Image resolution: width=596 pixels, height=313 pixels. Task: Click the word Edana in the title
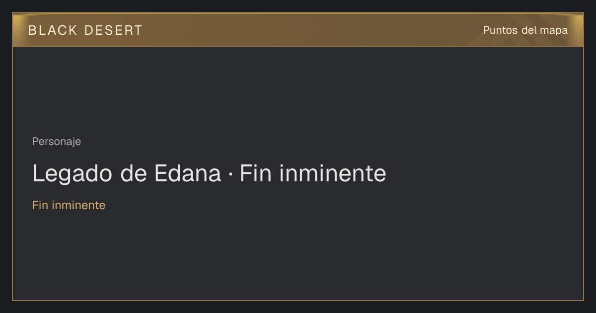(188, 173)
